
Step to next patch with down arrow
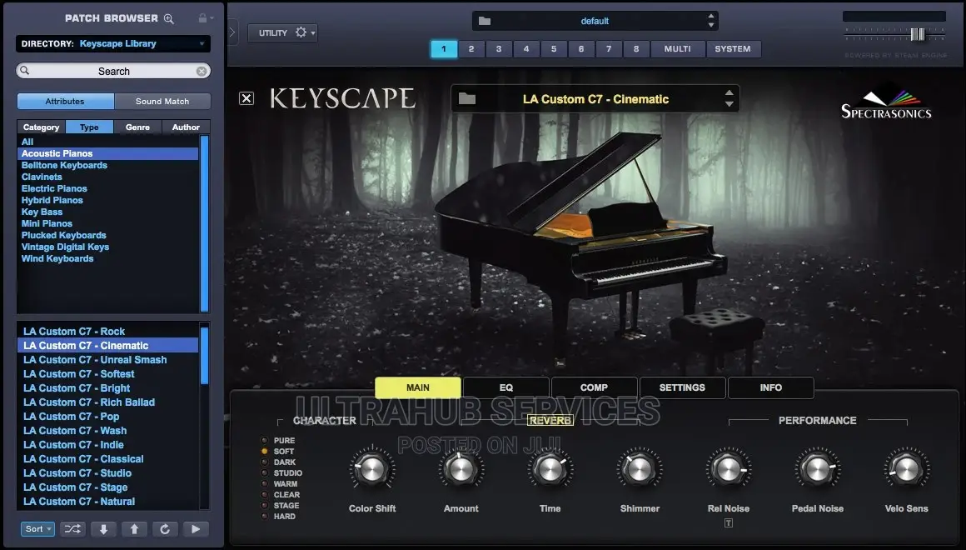[x=103, y=529]
